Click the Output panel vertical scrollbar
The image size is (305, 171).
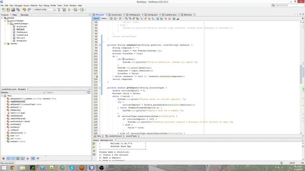[x=303, y=151]
